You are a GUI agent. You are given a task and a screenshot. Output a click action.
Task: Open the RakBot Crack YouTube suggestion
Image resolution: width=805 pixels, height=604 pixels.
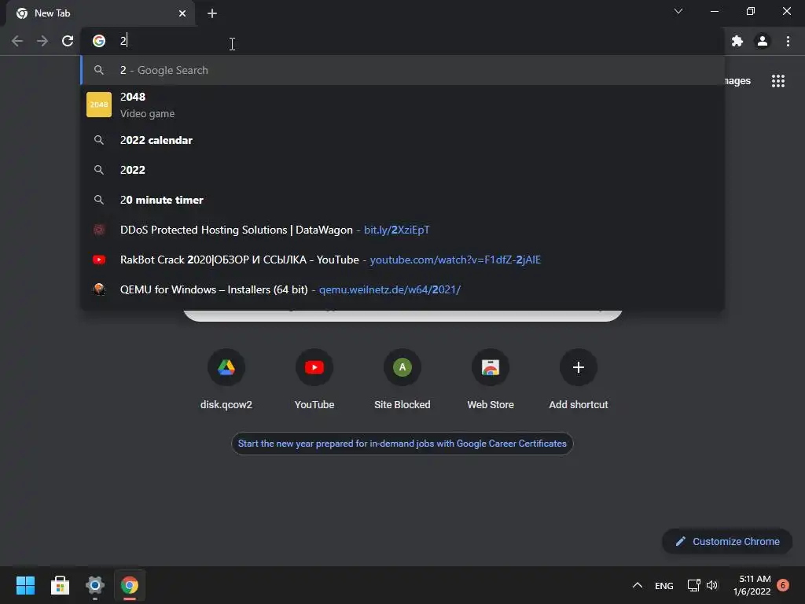403,260
